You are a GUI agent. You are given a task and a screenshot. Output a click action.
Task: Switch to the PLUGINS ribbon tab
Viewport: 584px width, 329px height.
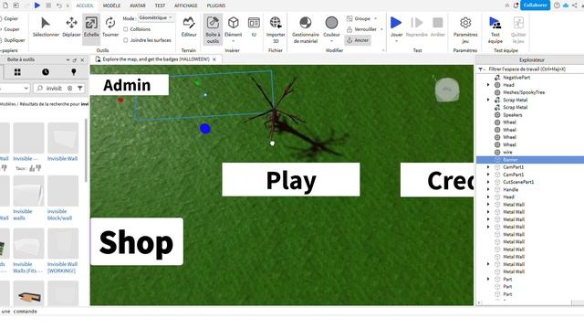[x=216, y=5]
